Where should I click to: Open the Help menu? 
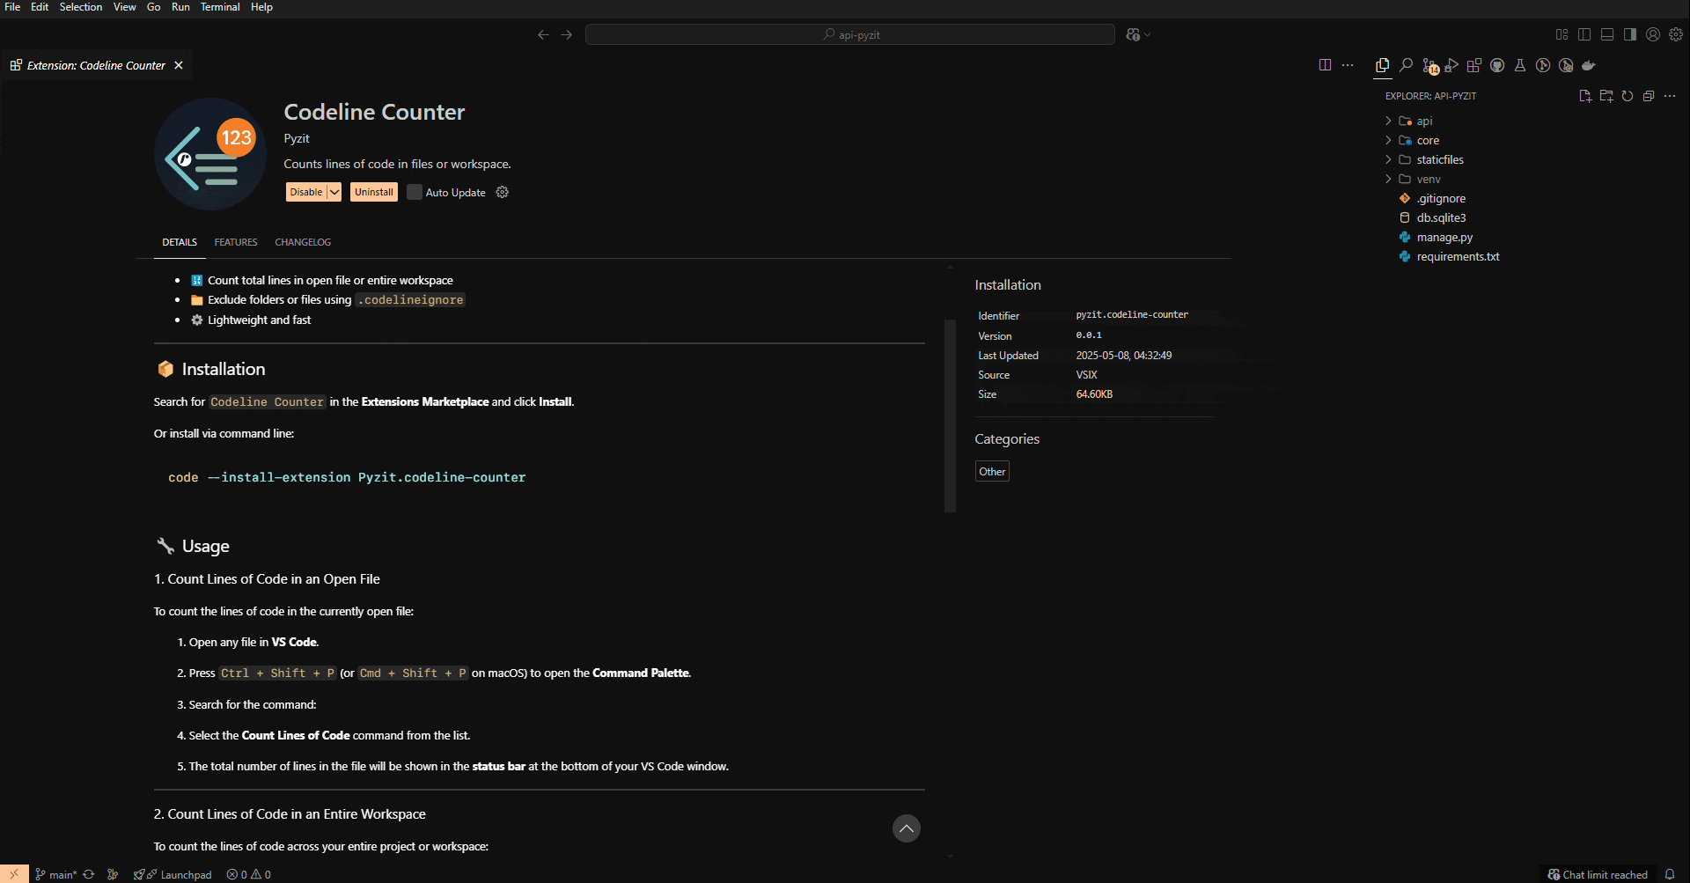261,7
